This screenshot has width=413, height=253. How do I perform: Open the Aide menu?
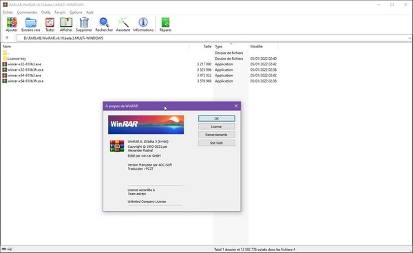[x=89, y=12]
